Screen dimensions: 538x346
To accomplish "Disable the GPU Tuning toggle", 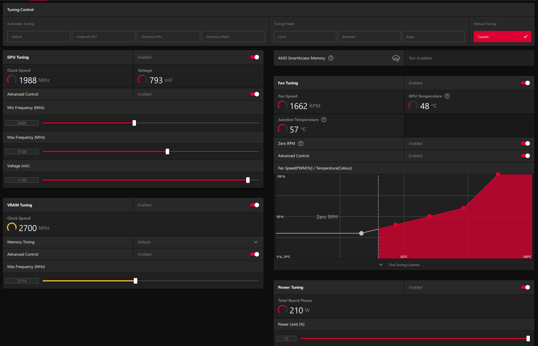I will 254,57.
